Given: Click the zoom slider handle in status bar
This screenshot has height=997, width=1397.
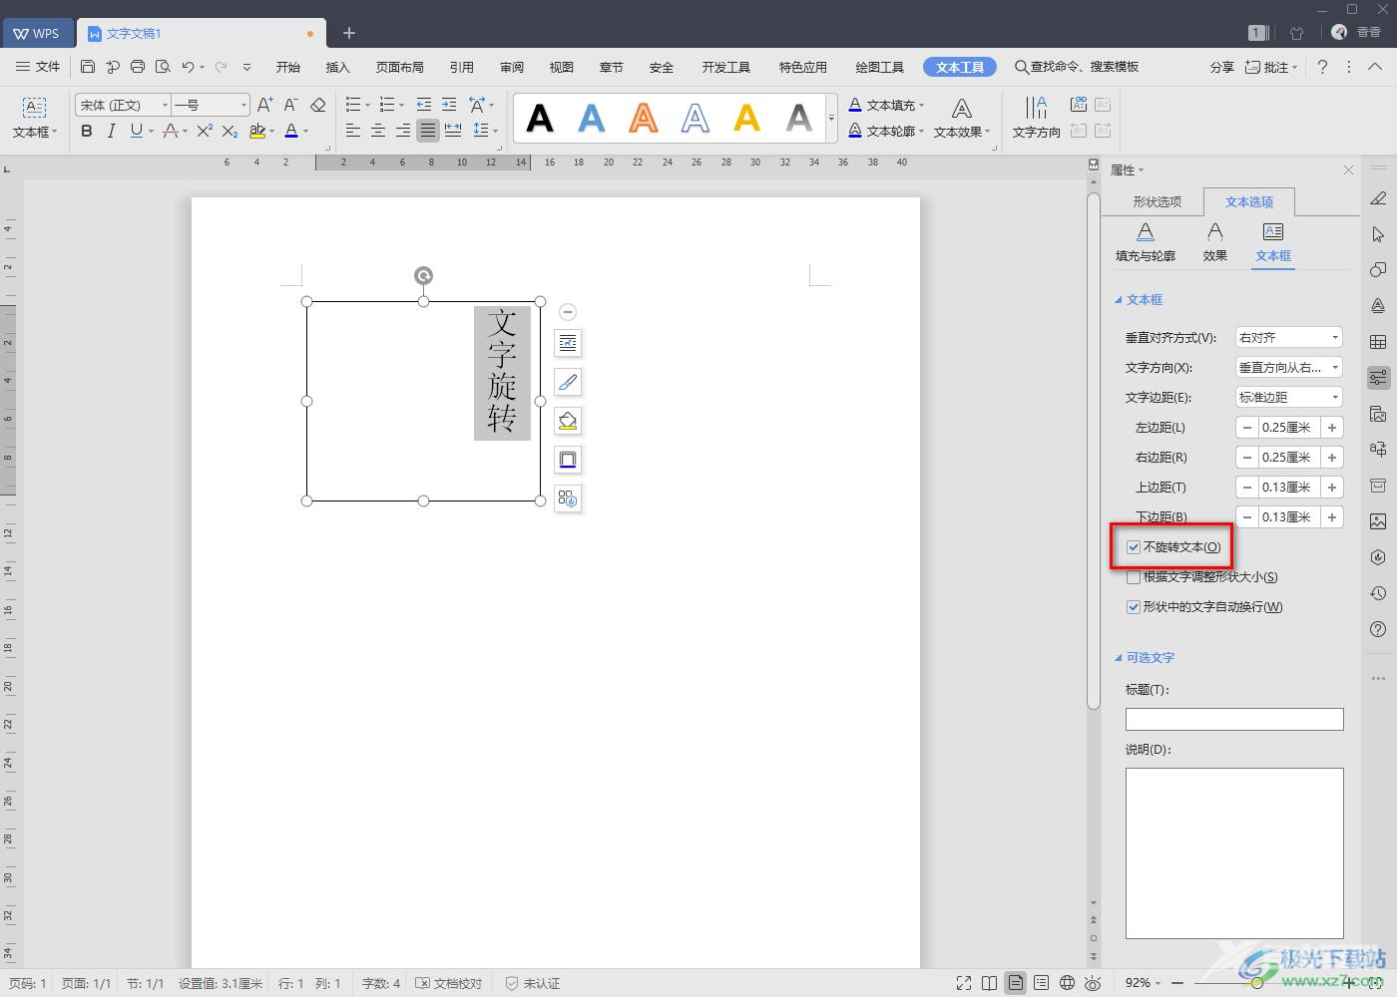Looking at the screenshot, I should click(1257, 983).
